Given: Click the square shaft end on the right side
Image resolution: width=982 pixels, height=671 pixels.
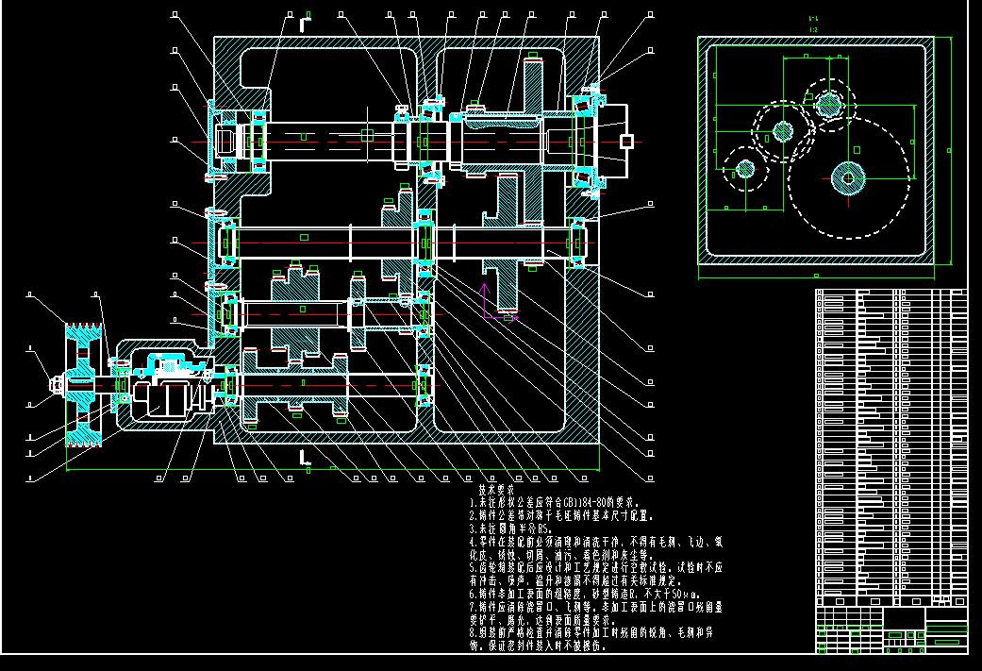Looking at the screenshot, I should [x=626, y=142].
